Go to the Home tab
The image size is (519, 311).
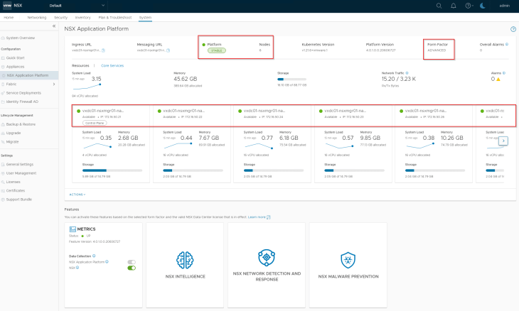pyautogui.click(x=9, y=18)
